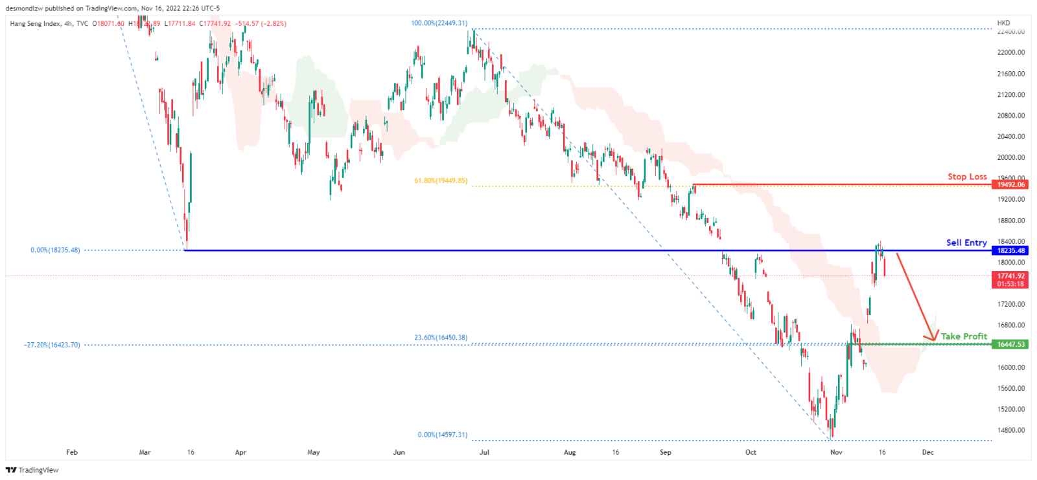Select the Take Profit label
This screenshot has width=1037, height=480.
click(964, 336)
